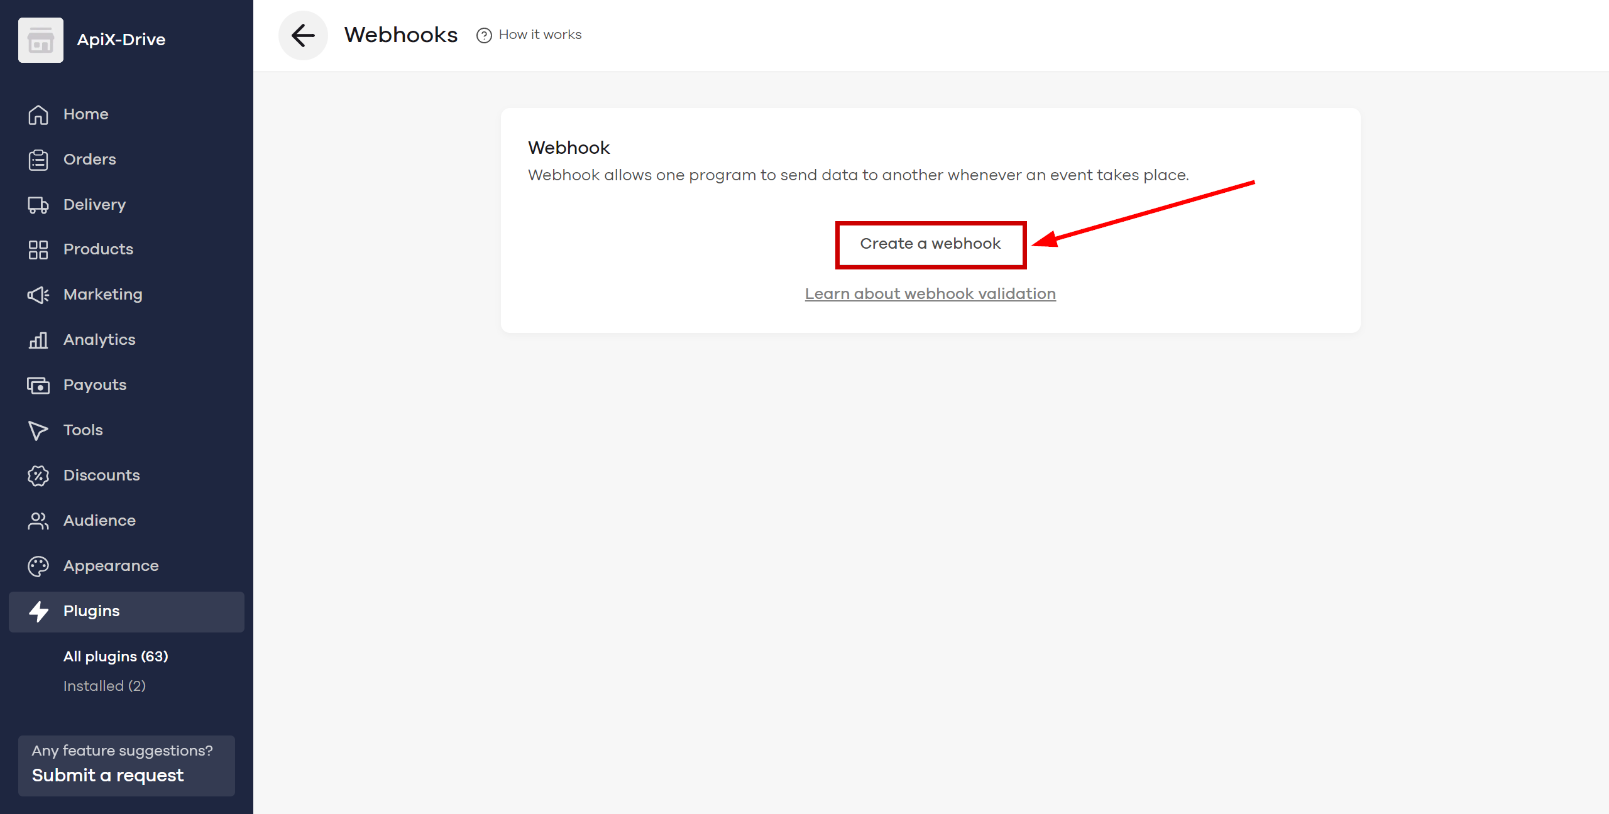The width and height of the screenshot is (1609, 814).
Task: Click the ApiX-Drive store name
Action: click(x=121, y=40)
